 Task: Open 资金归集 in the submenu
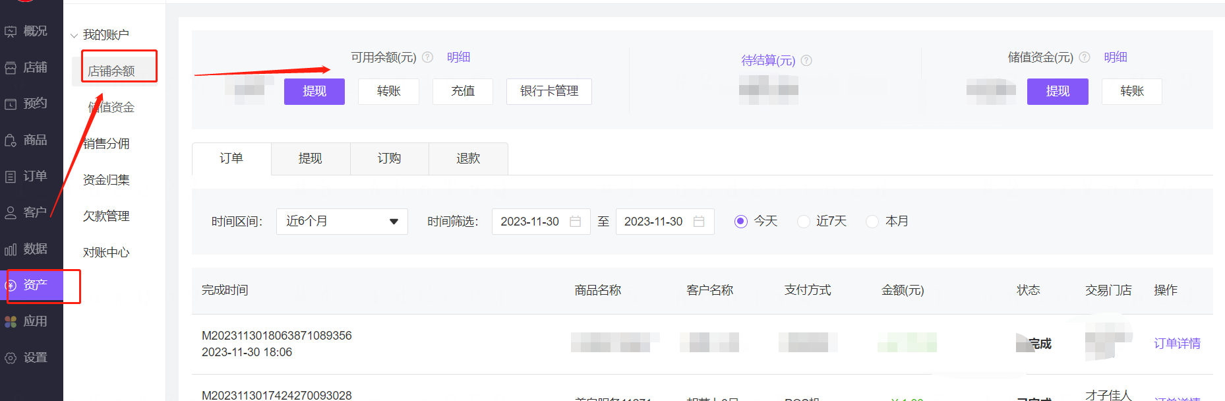[x=106, y=179]
